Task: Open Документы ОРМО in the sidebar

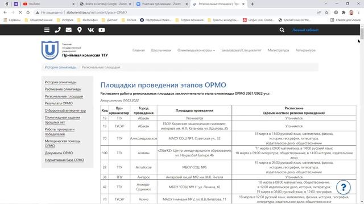Action: pos(59,153)
